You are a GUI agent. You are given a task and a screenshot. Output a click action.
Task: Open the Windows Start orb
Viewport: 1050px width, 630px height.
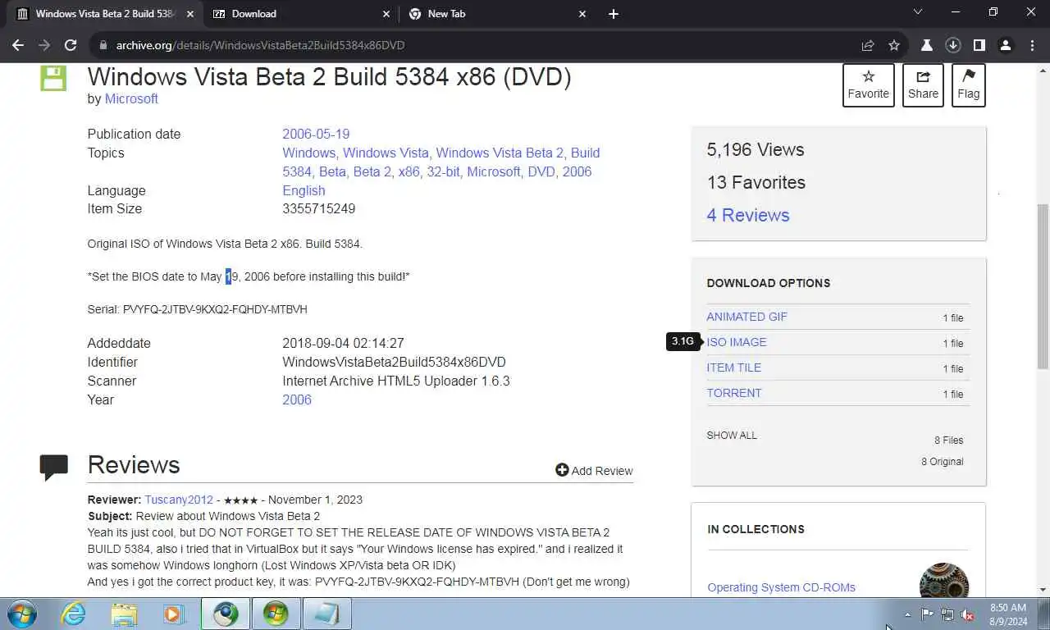(22, 614)
